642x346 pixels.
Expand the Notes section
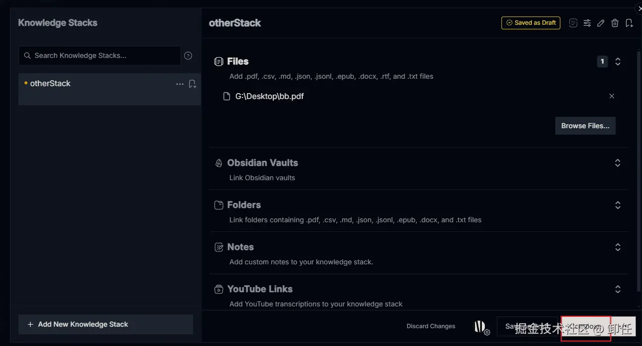[618, 247]
